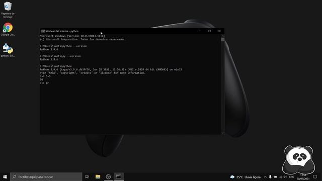This screenshot has width=322, height=181.
Task: Open the network status tray icon
Action: pyautogui.click(x=281, y=177)
